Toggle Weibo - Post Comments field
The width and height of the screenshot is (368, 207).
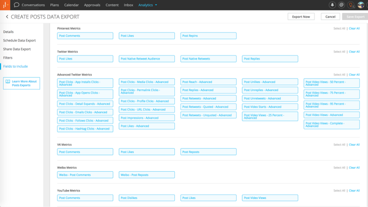(x=85, y=175)
